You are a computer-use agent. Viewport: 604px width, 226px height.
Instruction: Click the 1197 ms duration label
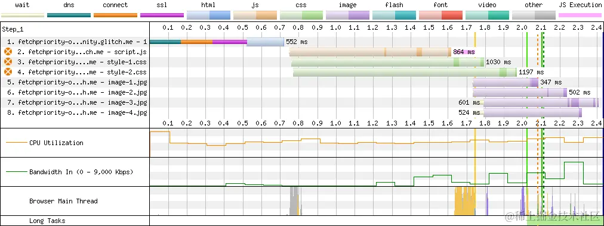531,72
